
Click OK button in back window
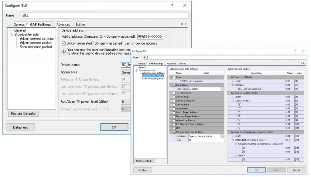[114, 127]
